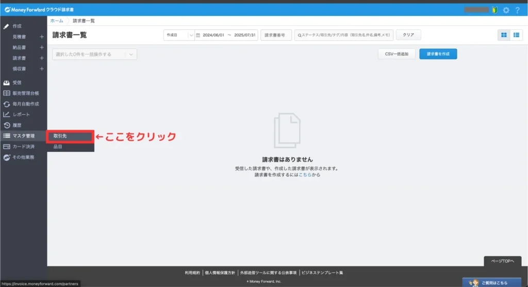Click the green beginner mark icon

pos(494,10)
